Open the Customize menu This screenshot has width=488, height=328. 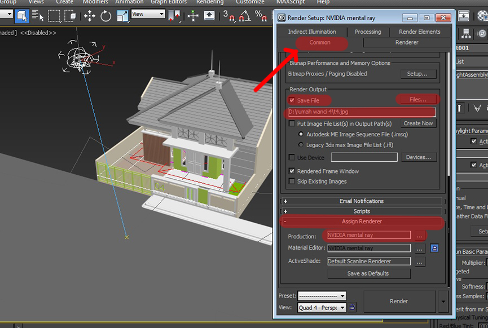[250, 2]
